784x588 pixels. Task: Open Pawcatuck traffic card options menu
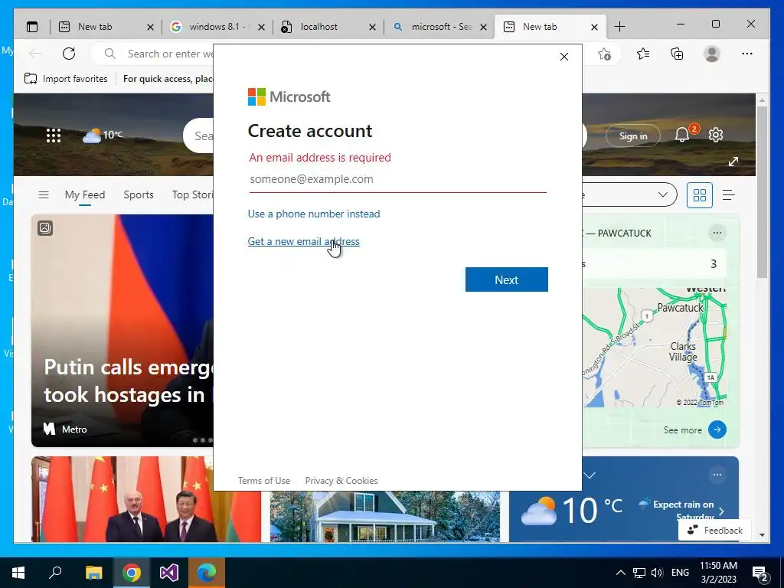(x=717, y=233)
